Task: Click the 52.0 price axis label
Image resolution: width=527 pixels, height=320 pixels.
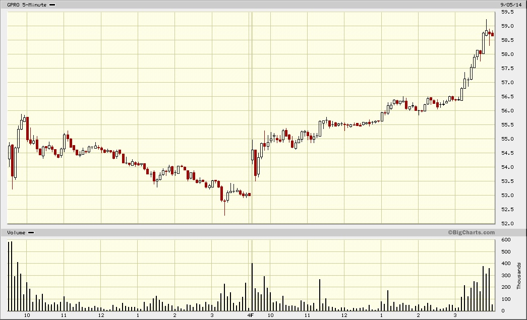Action: tap(507, 224)
